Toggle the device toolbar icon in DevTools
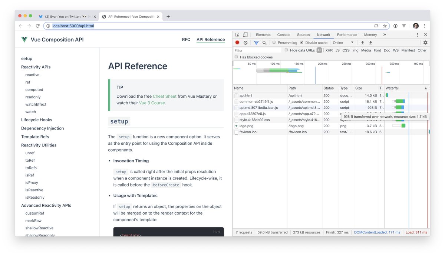The width and height of the screenshot is (445, 256). point(245,35)
